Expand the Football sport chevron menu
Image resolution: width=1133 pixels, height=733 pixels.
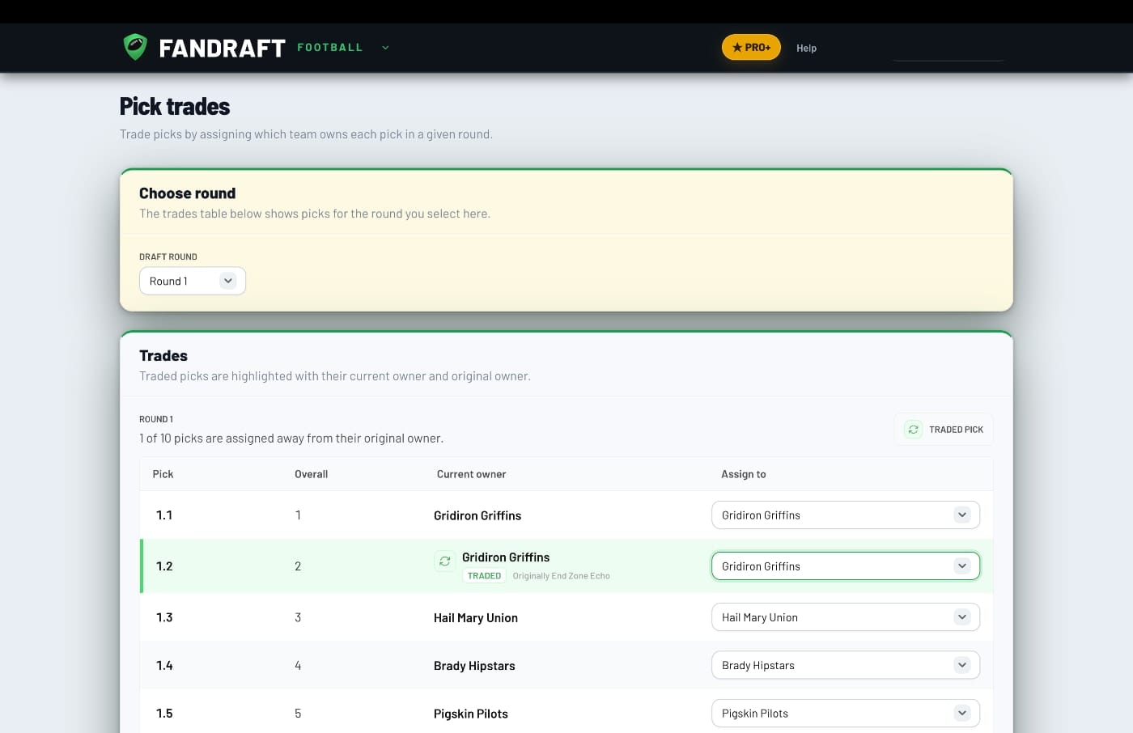385,48
